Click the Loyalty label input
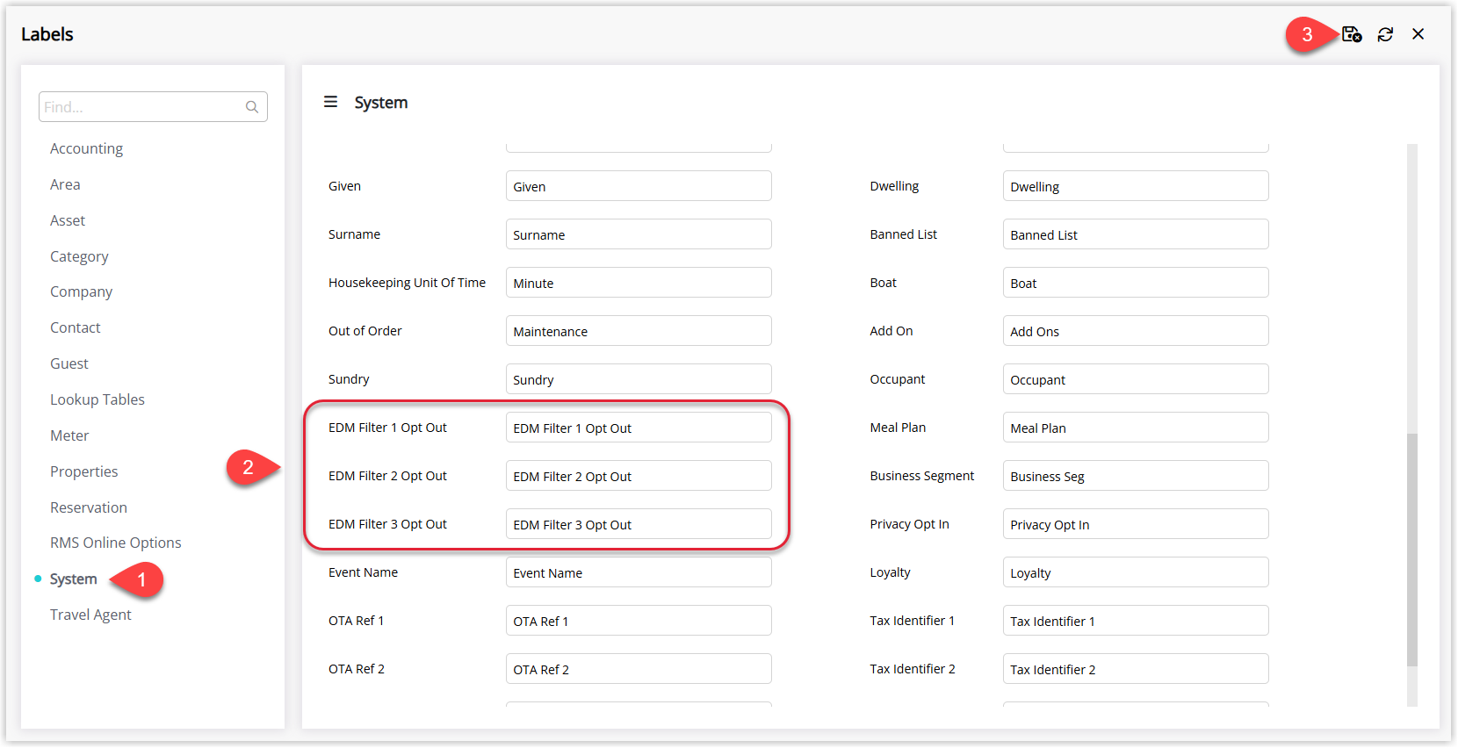The height and width of the screenshot is (748, 1458). pyautogui.click(x=1136, y=572)
